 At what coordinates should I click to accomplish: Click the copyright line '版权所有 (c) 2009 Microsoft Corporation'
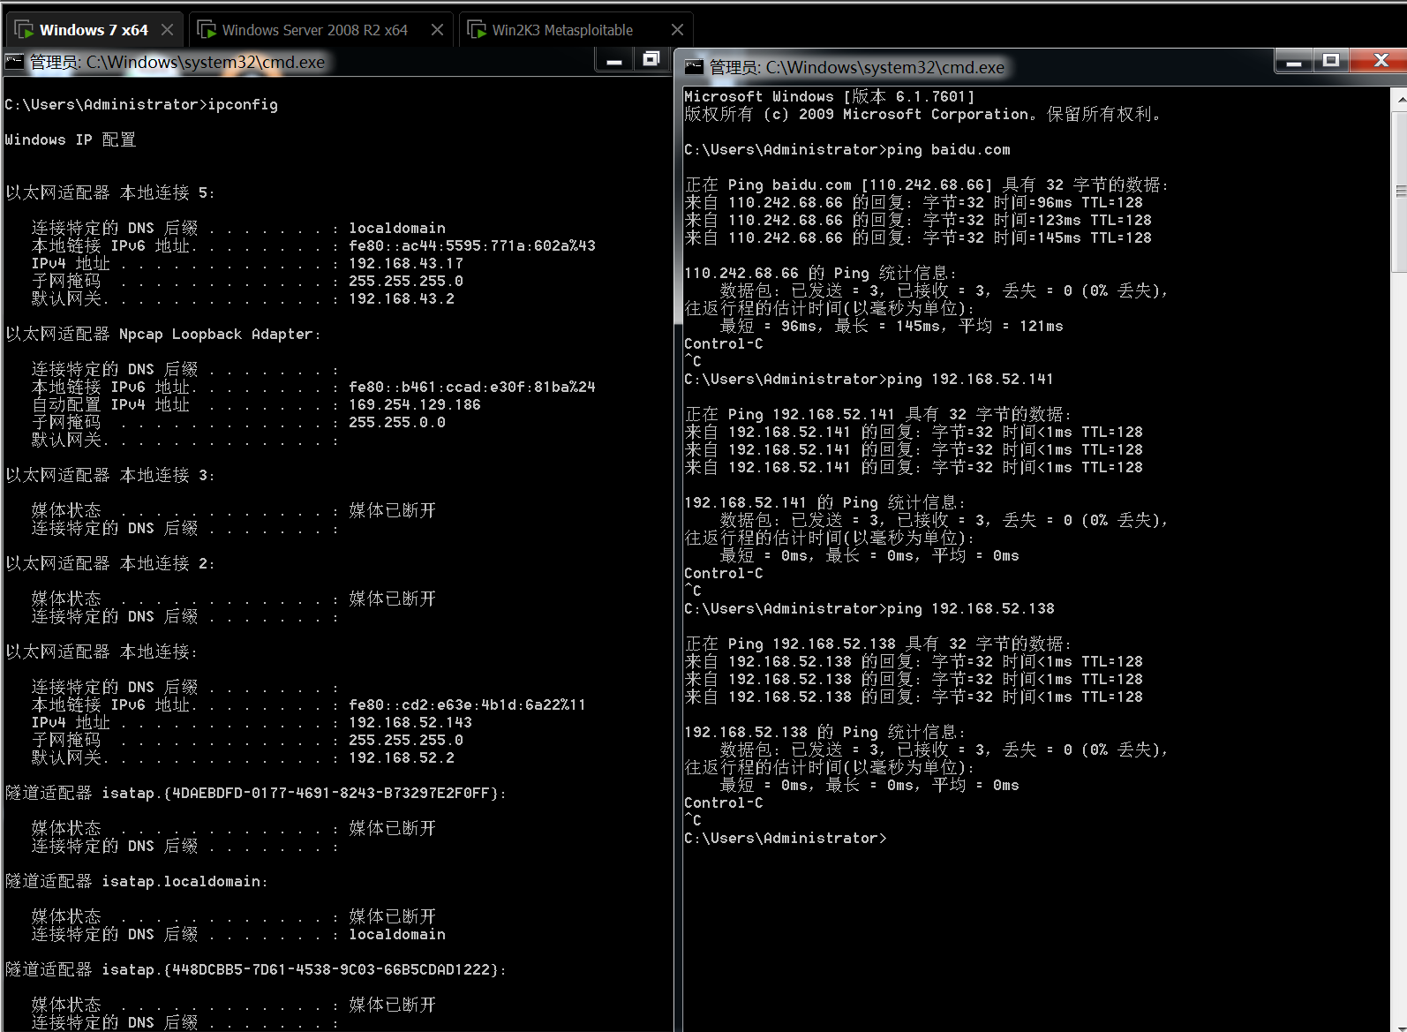pyautogui.click(x=922, y=115)
